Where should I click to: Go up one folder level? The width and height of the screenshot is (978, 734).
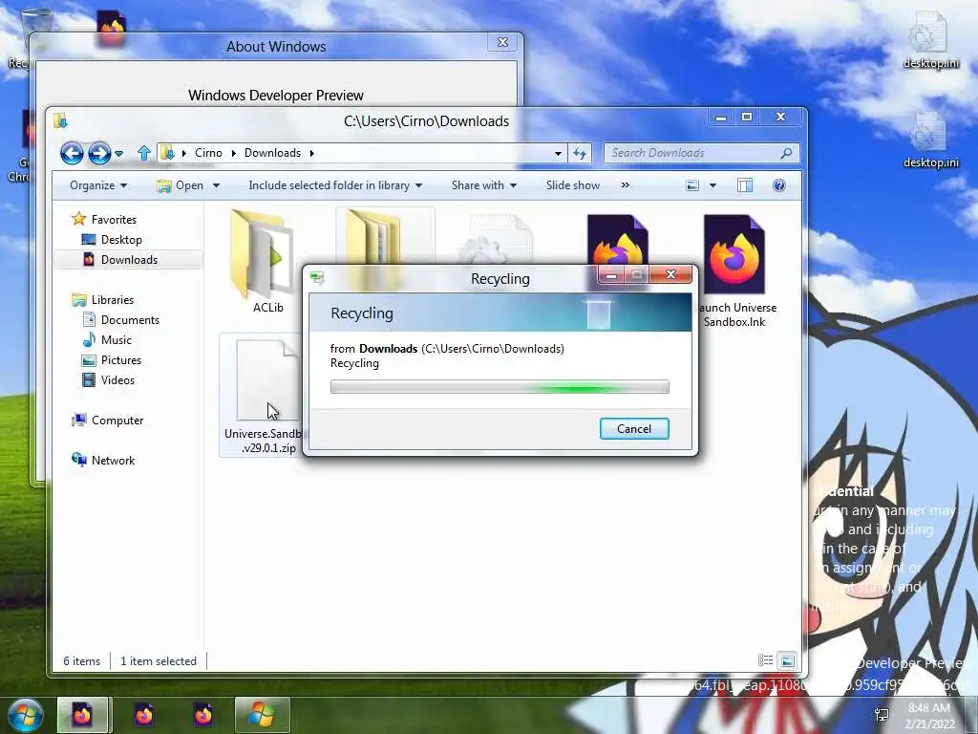(144, 153)
